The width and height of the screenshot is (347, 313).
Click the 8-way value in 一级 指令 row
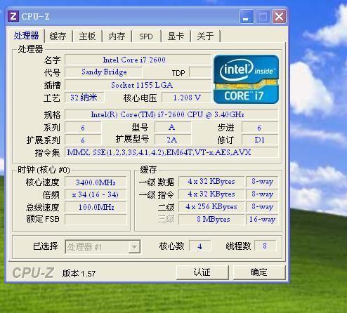pyautogui.click(x=262, y=194)
